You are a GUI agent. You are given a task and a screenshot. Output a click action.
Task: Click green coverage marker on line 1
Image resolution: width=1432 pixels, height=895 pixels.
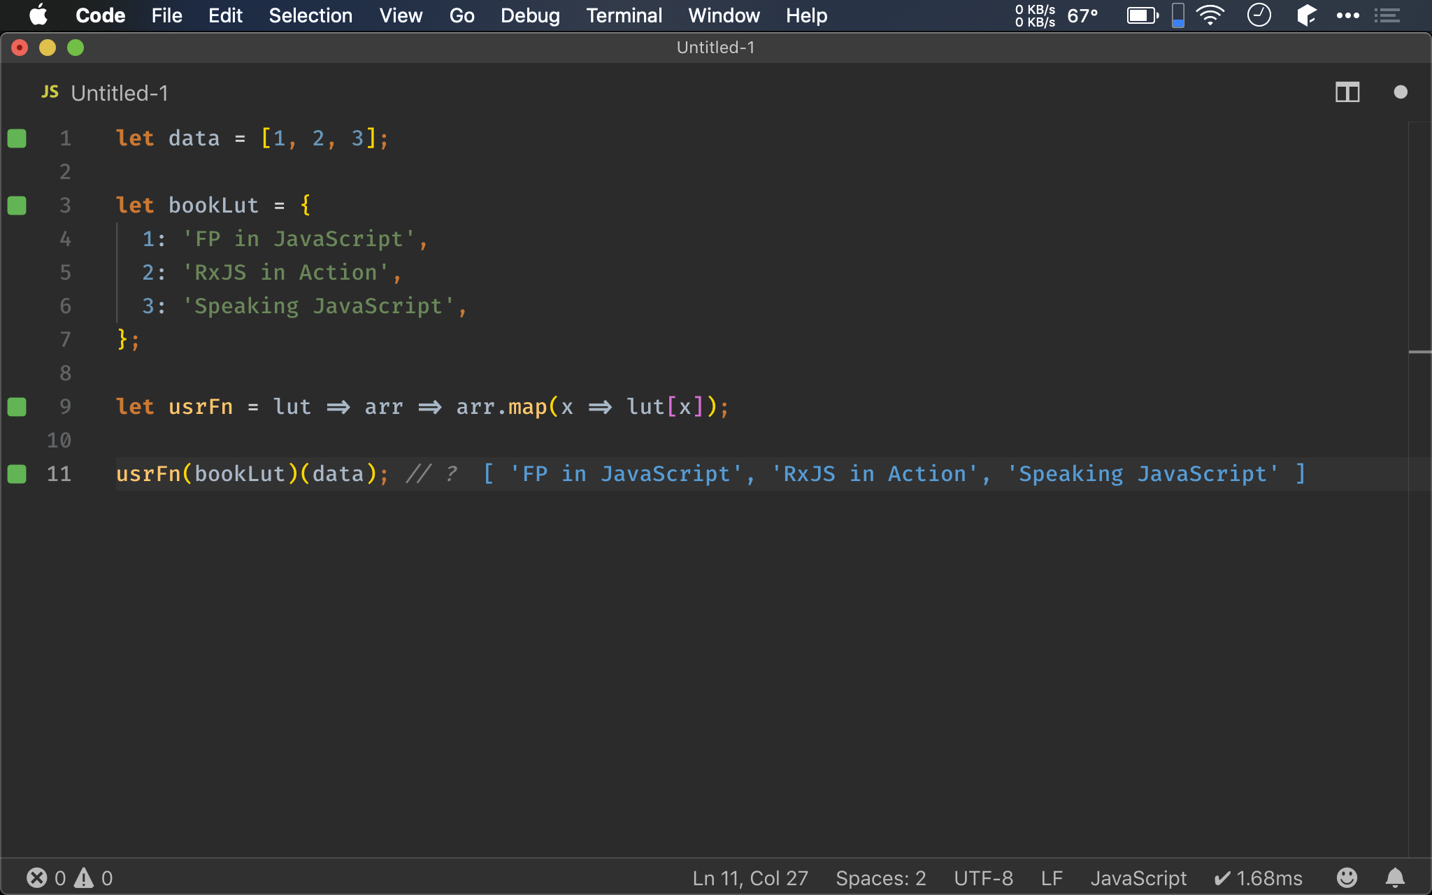tap(17, 138)
